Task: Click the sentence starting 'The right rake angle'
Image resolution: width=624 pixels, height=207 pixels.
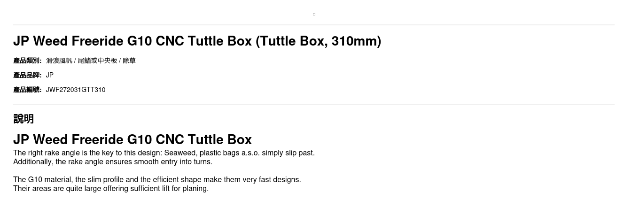Action: [x=164, y=153]
